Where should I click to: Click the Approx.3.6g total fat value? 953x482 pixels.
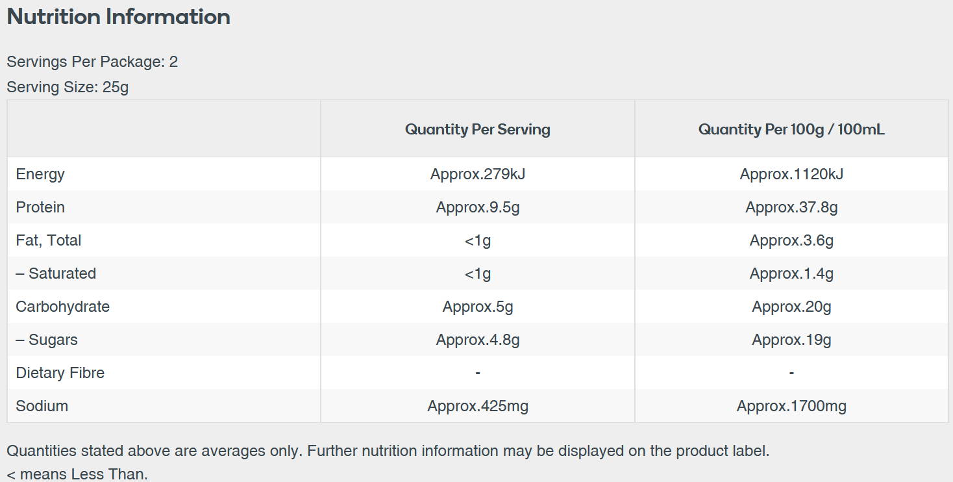[791, 240]
